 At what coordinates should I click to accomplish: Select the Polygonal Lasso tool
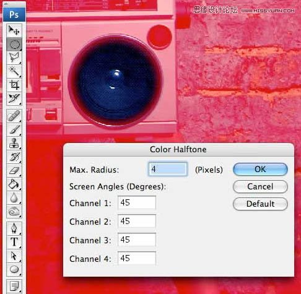coord(14,58)
